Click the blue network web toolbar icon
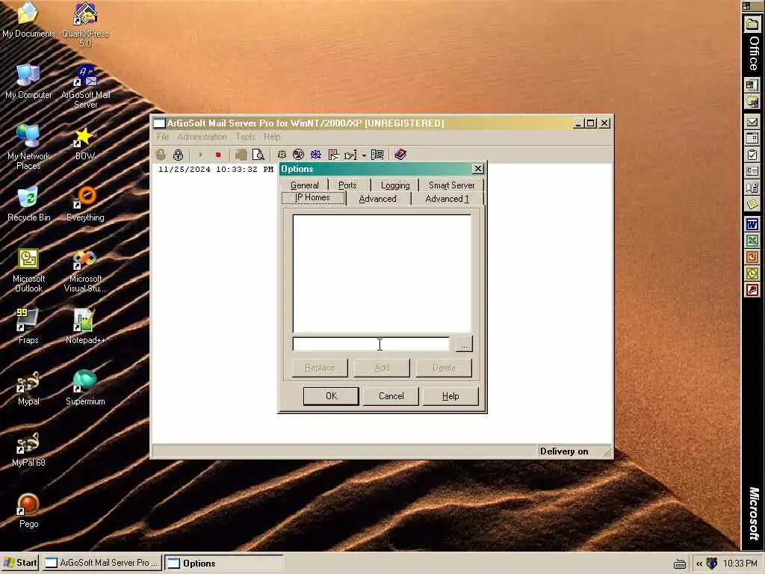 316,155
